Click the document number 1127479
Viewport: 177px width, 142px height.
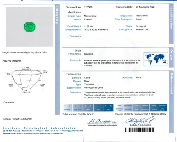pyautogui.click(x=88, y=7)
